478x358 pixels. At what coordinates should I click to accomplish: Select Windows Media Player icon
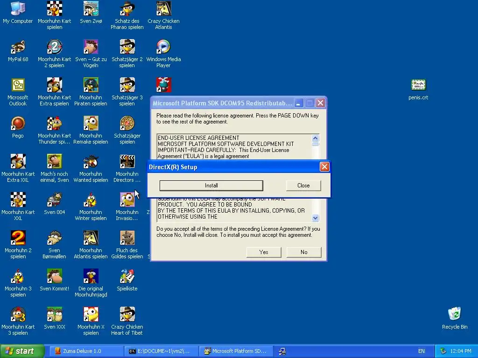(163, 54)
